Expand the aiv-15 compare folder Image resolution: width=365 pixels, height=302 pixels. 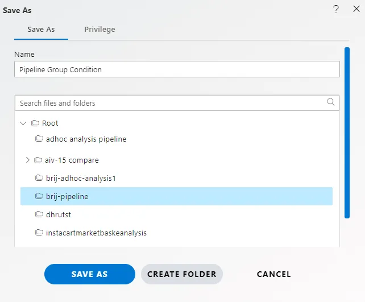[28, 160]
